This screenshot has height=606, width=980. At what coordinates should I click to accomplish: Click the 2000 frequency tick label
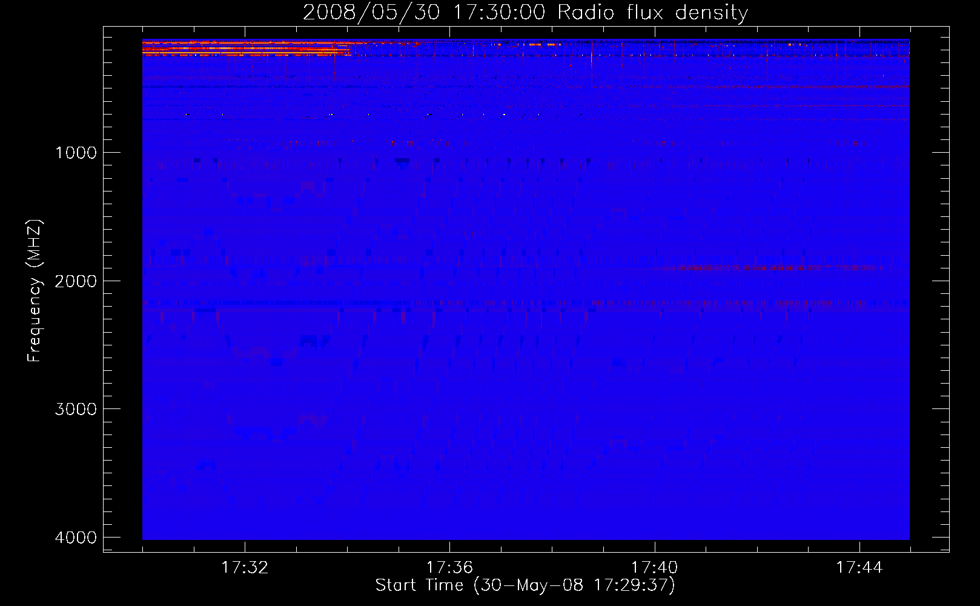point(76,281)
